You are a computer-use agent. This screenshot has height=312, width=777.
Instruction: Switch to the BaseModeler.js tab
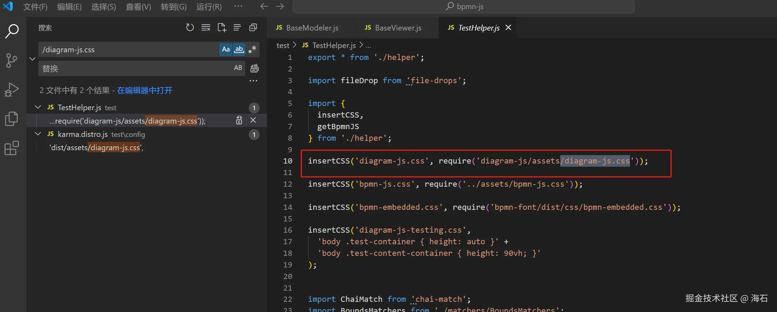click(311, 28)
